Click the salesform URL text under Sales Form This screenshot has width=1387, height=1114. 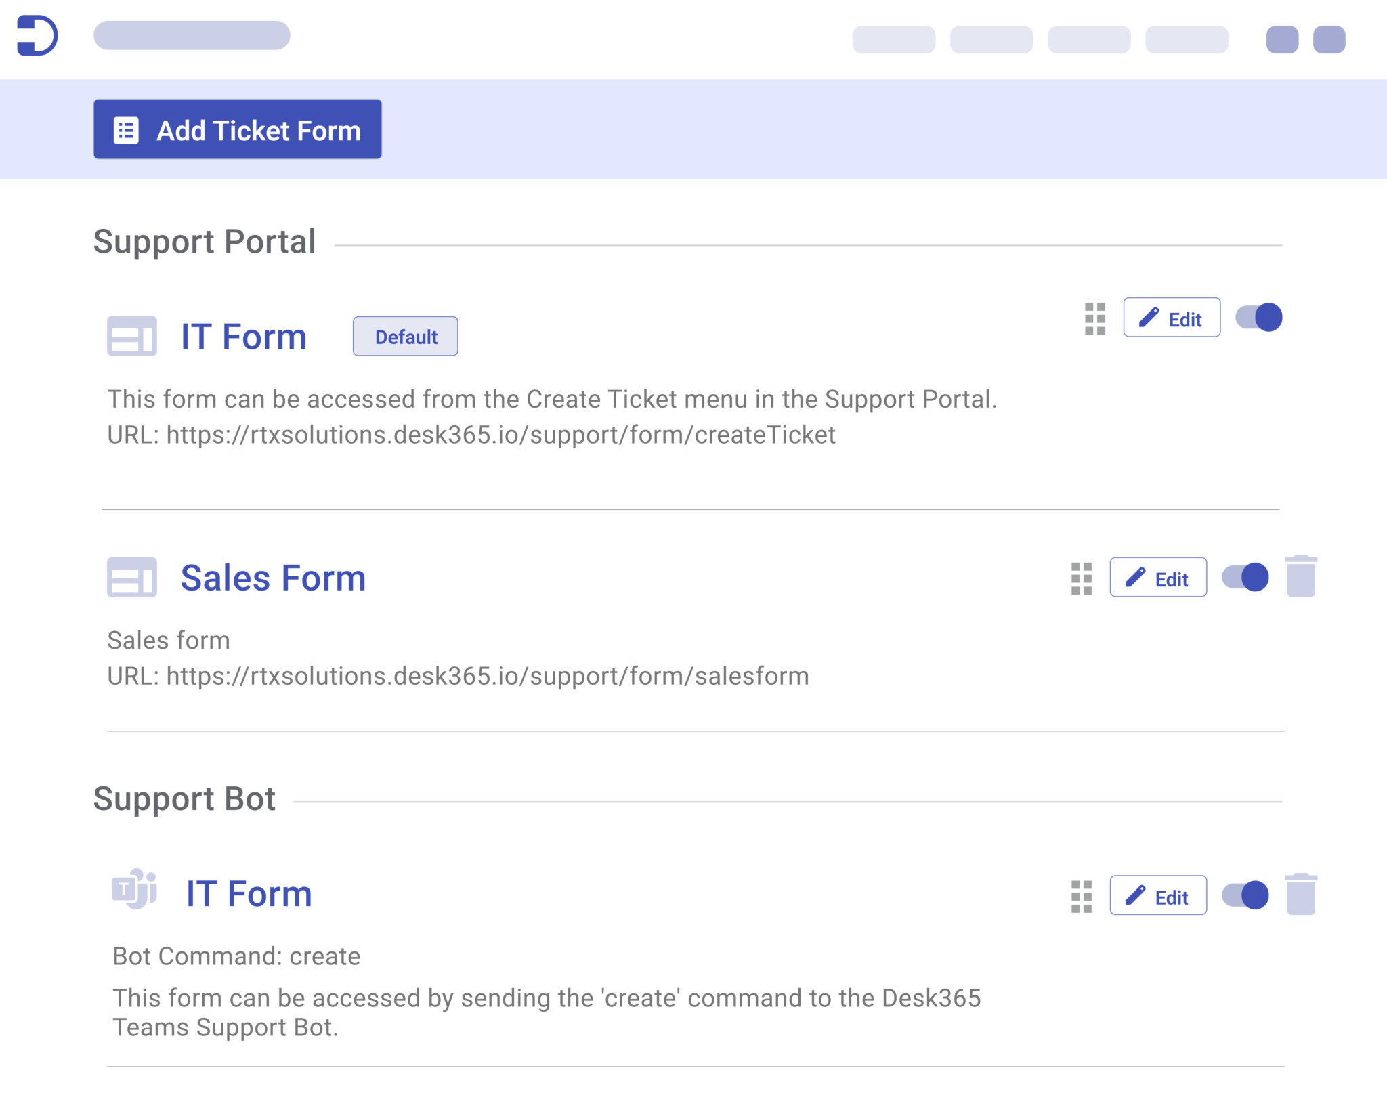pos(458,675)
